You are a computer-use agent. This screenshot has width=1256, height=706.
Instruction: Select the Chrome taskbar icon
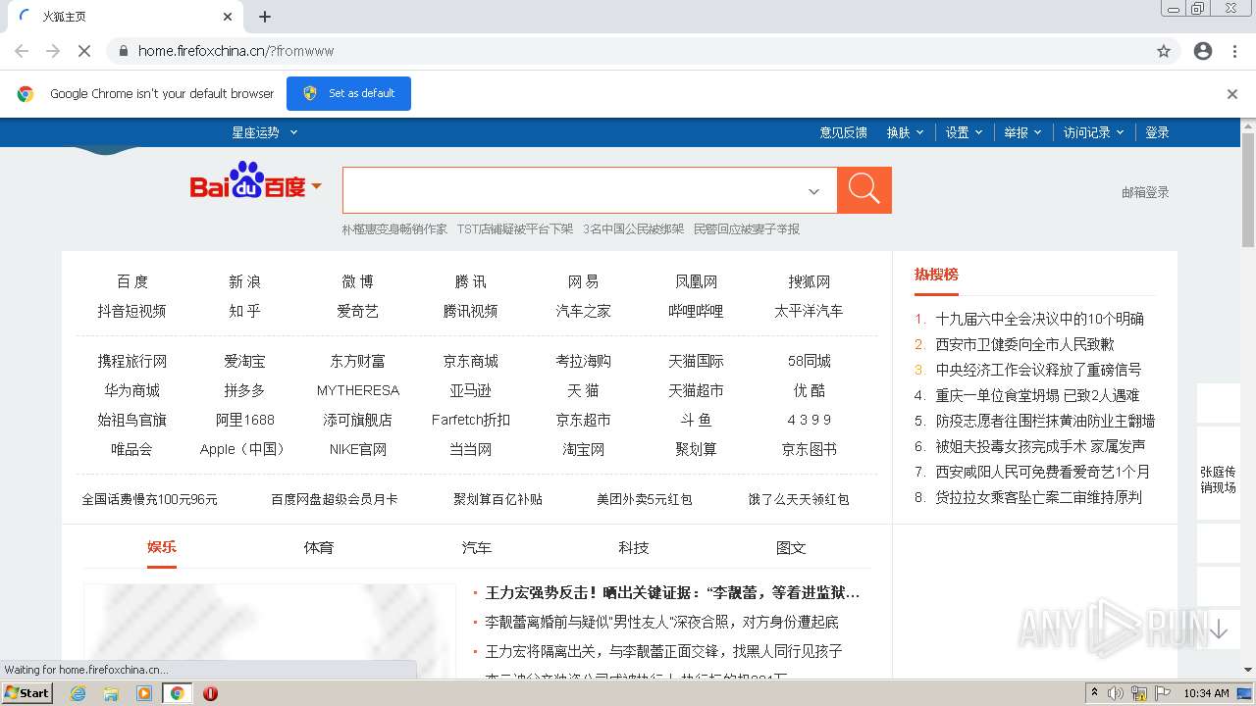point(177,693)
